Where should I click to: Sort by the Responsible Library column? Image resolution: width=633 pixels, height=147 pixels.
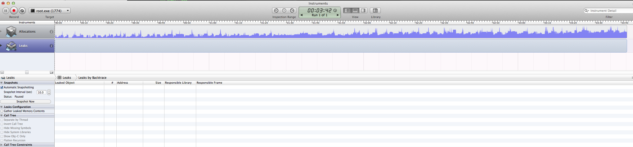(178, 83)
